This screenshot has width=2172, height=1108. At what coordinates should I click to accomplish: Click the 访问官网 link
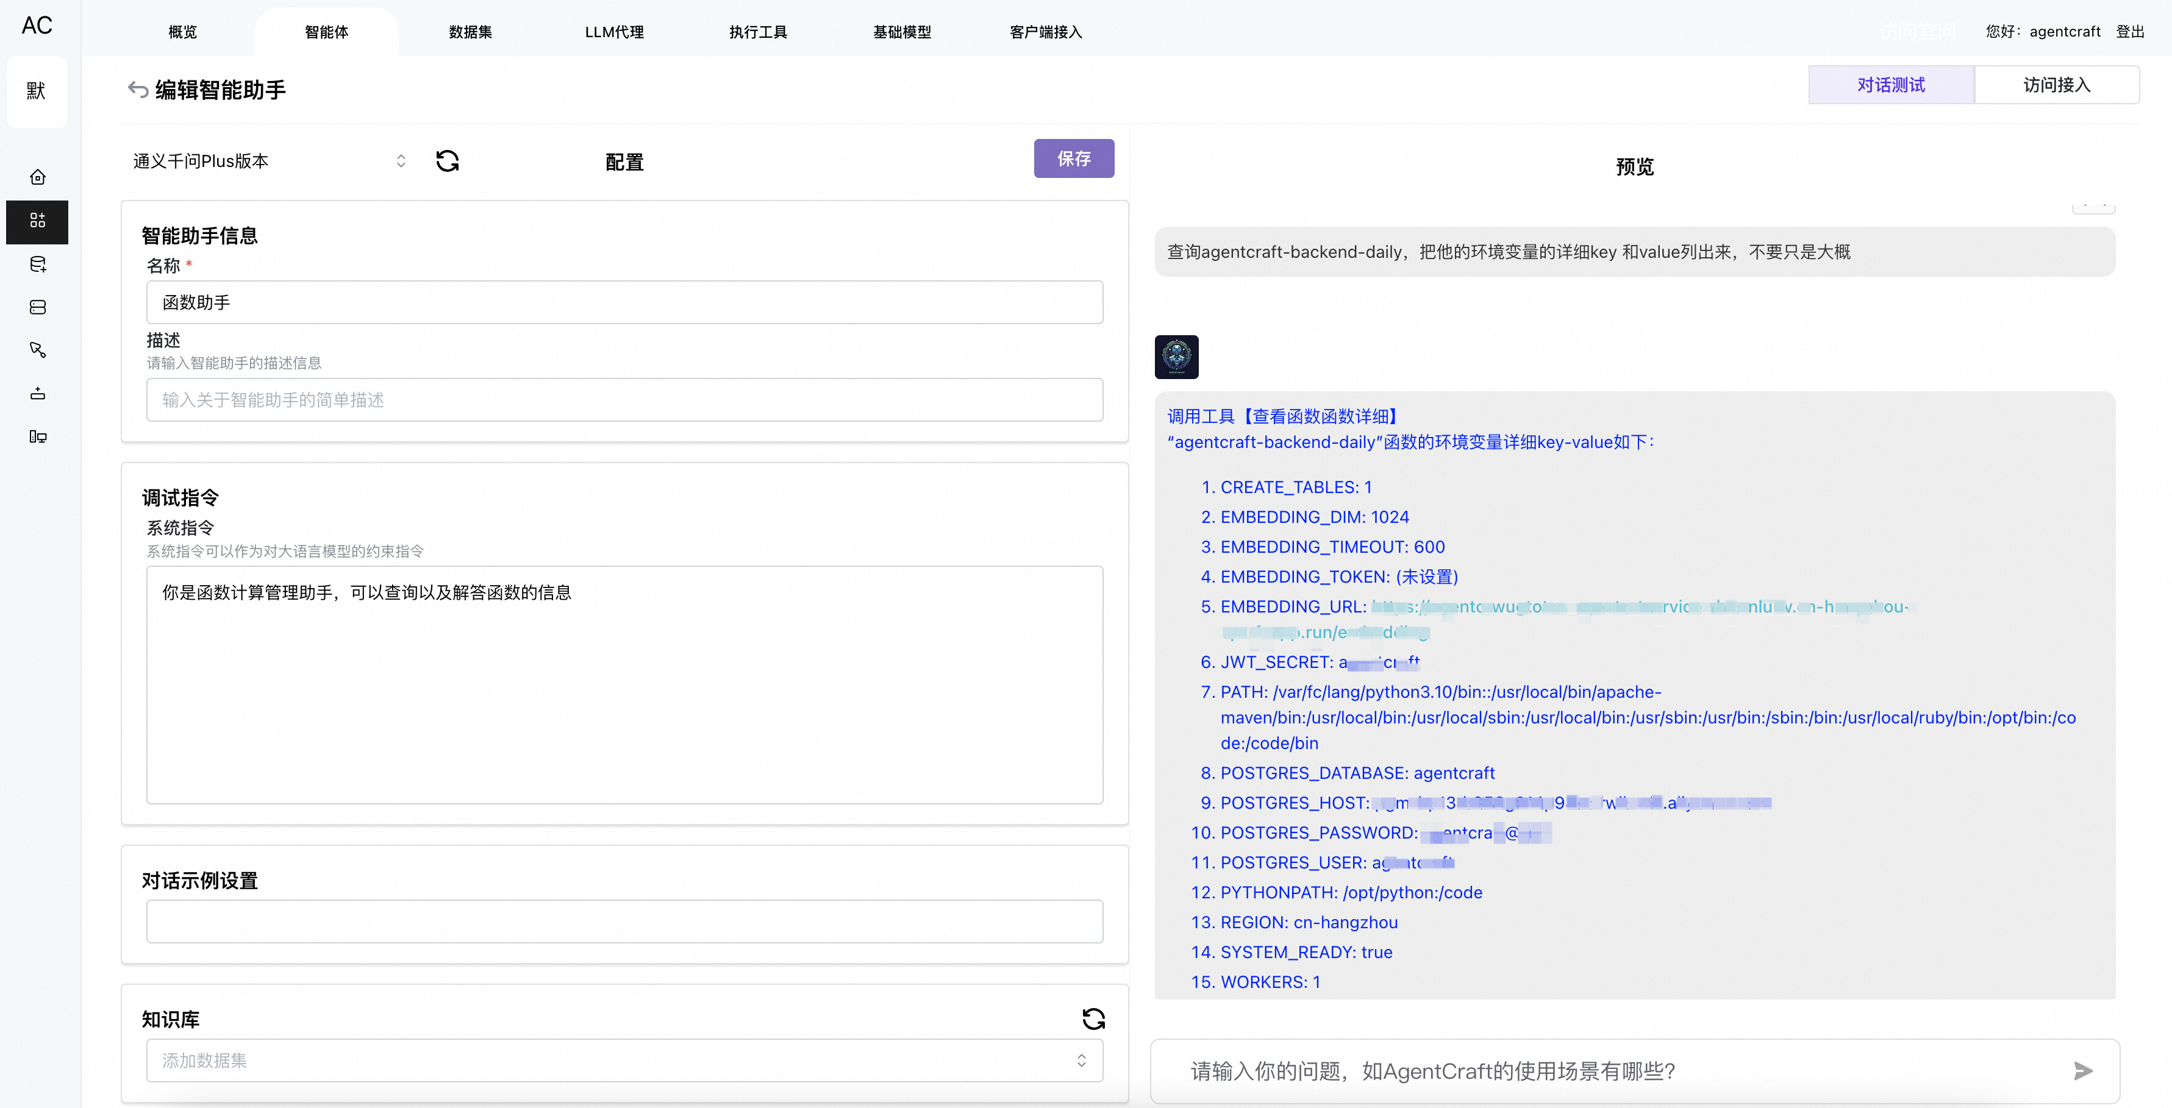coord(1917,32)
